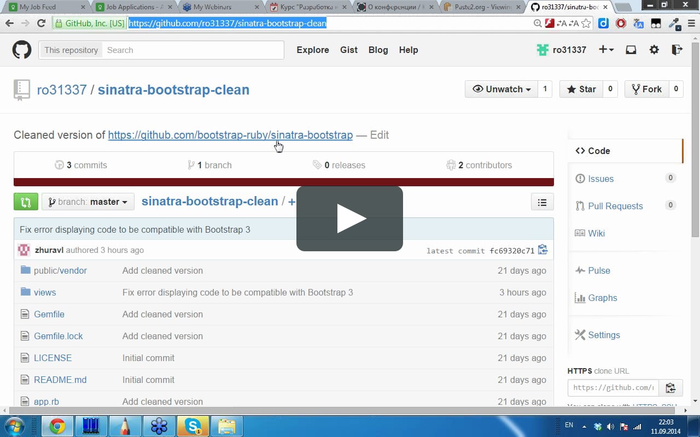Image resolution: width=700 pixels, height=437 pixels.
Task: Bookmark page with star icon
Action: [x=586, y=23]
